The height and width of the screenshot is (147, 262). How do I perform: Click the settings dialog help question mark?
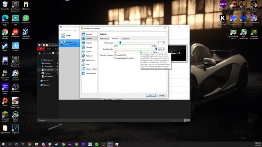(x=159, y=28)
